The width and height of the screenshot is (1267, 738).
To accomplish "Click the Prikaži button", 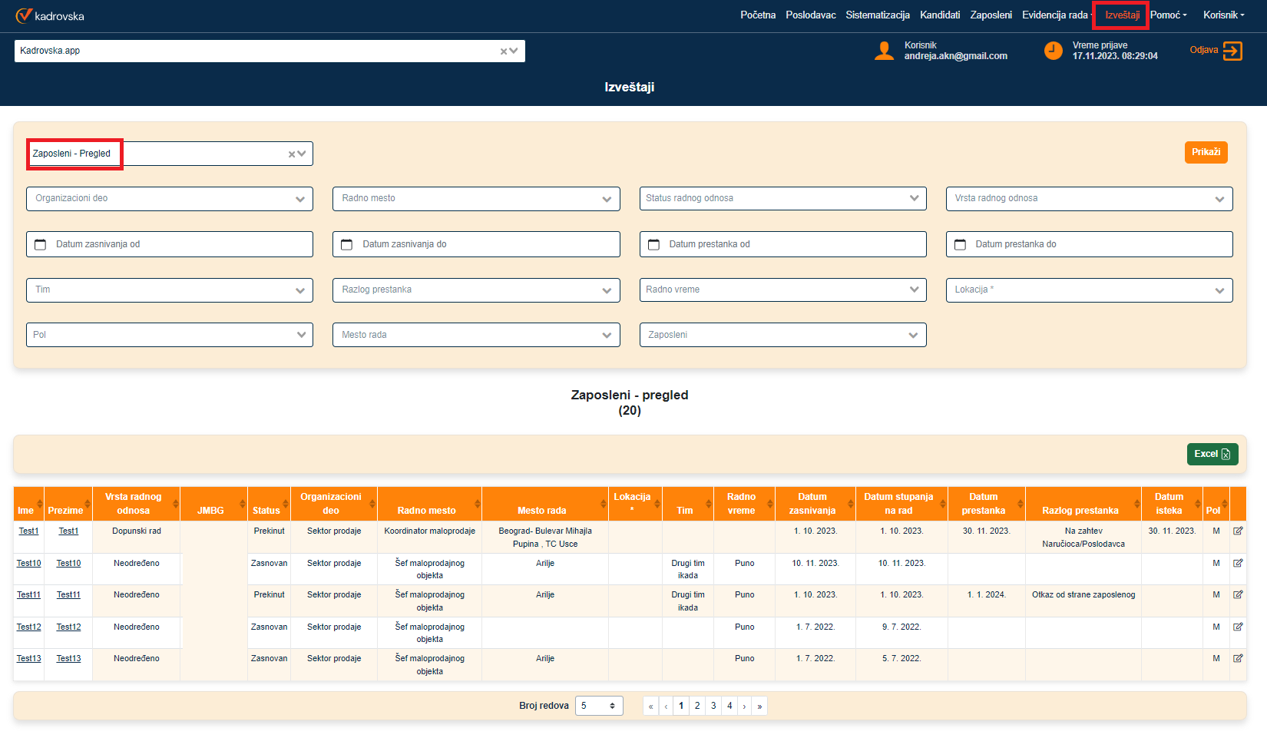I will click(1206, 152).
